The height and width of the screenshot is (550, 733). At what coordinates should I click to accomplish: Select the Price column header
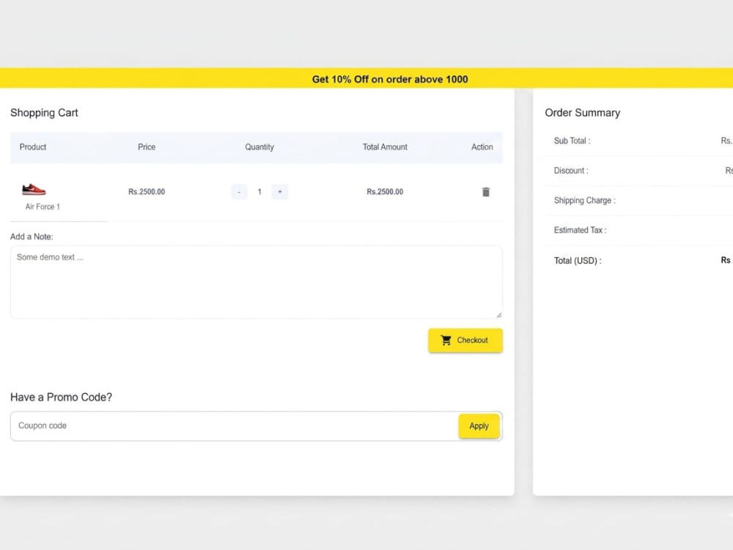point(147,147)
